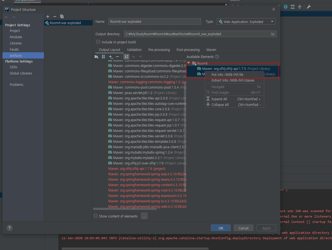Choose Extract Into /WEB-INF/classes

pyautogui.click(x=234, y=80)
